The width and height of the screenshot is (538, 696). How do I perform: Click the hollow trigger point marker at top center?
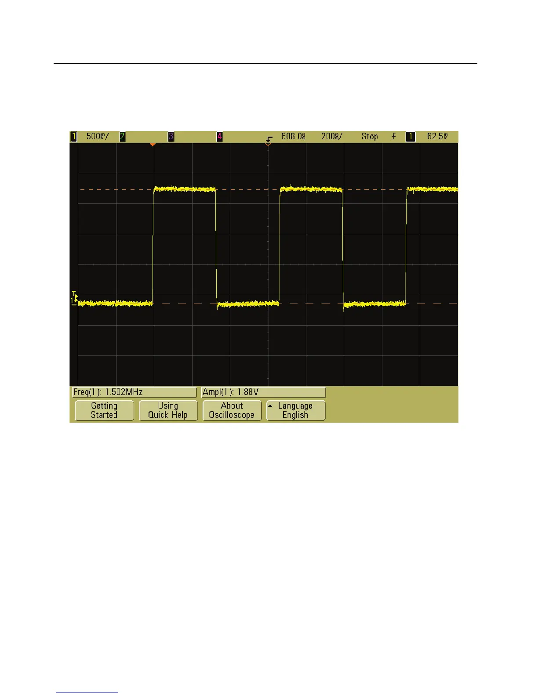point(268,144)
